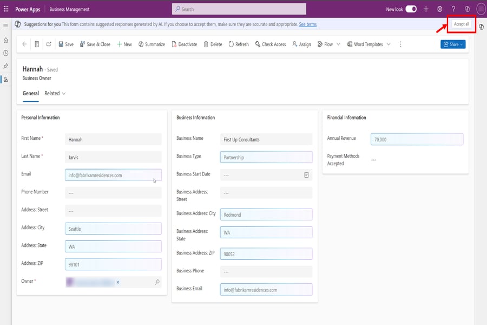The image size is (487, 325).
Task: Click the Assign command
Action: click(301, 44)
